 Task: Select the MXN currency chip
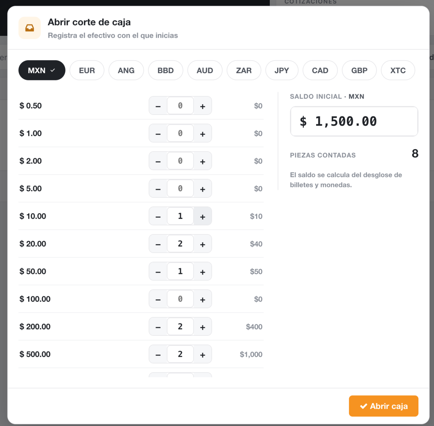[x=42, y=70]
